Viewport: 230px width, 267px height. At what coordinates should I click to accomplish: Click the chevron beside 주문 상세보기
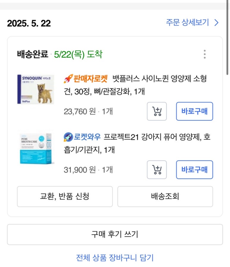point(217,23)
